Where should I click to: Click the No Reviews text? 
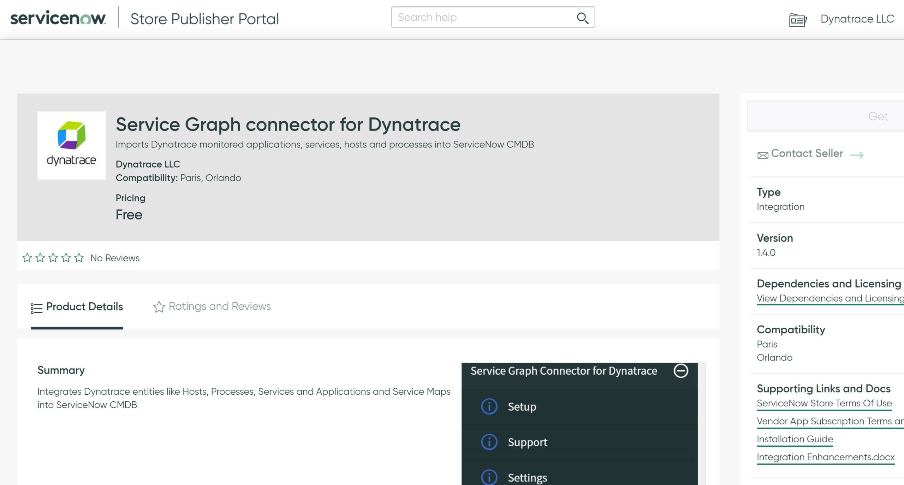click(115, 258)
